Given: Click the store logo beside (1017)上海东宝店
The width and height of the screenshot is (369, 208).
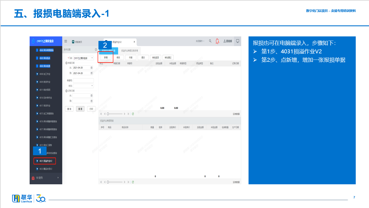Looking at the screenshot, I should pyautogui.click(x=33, y=41).
